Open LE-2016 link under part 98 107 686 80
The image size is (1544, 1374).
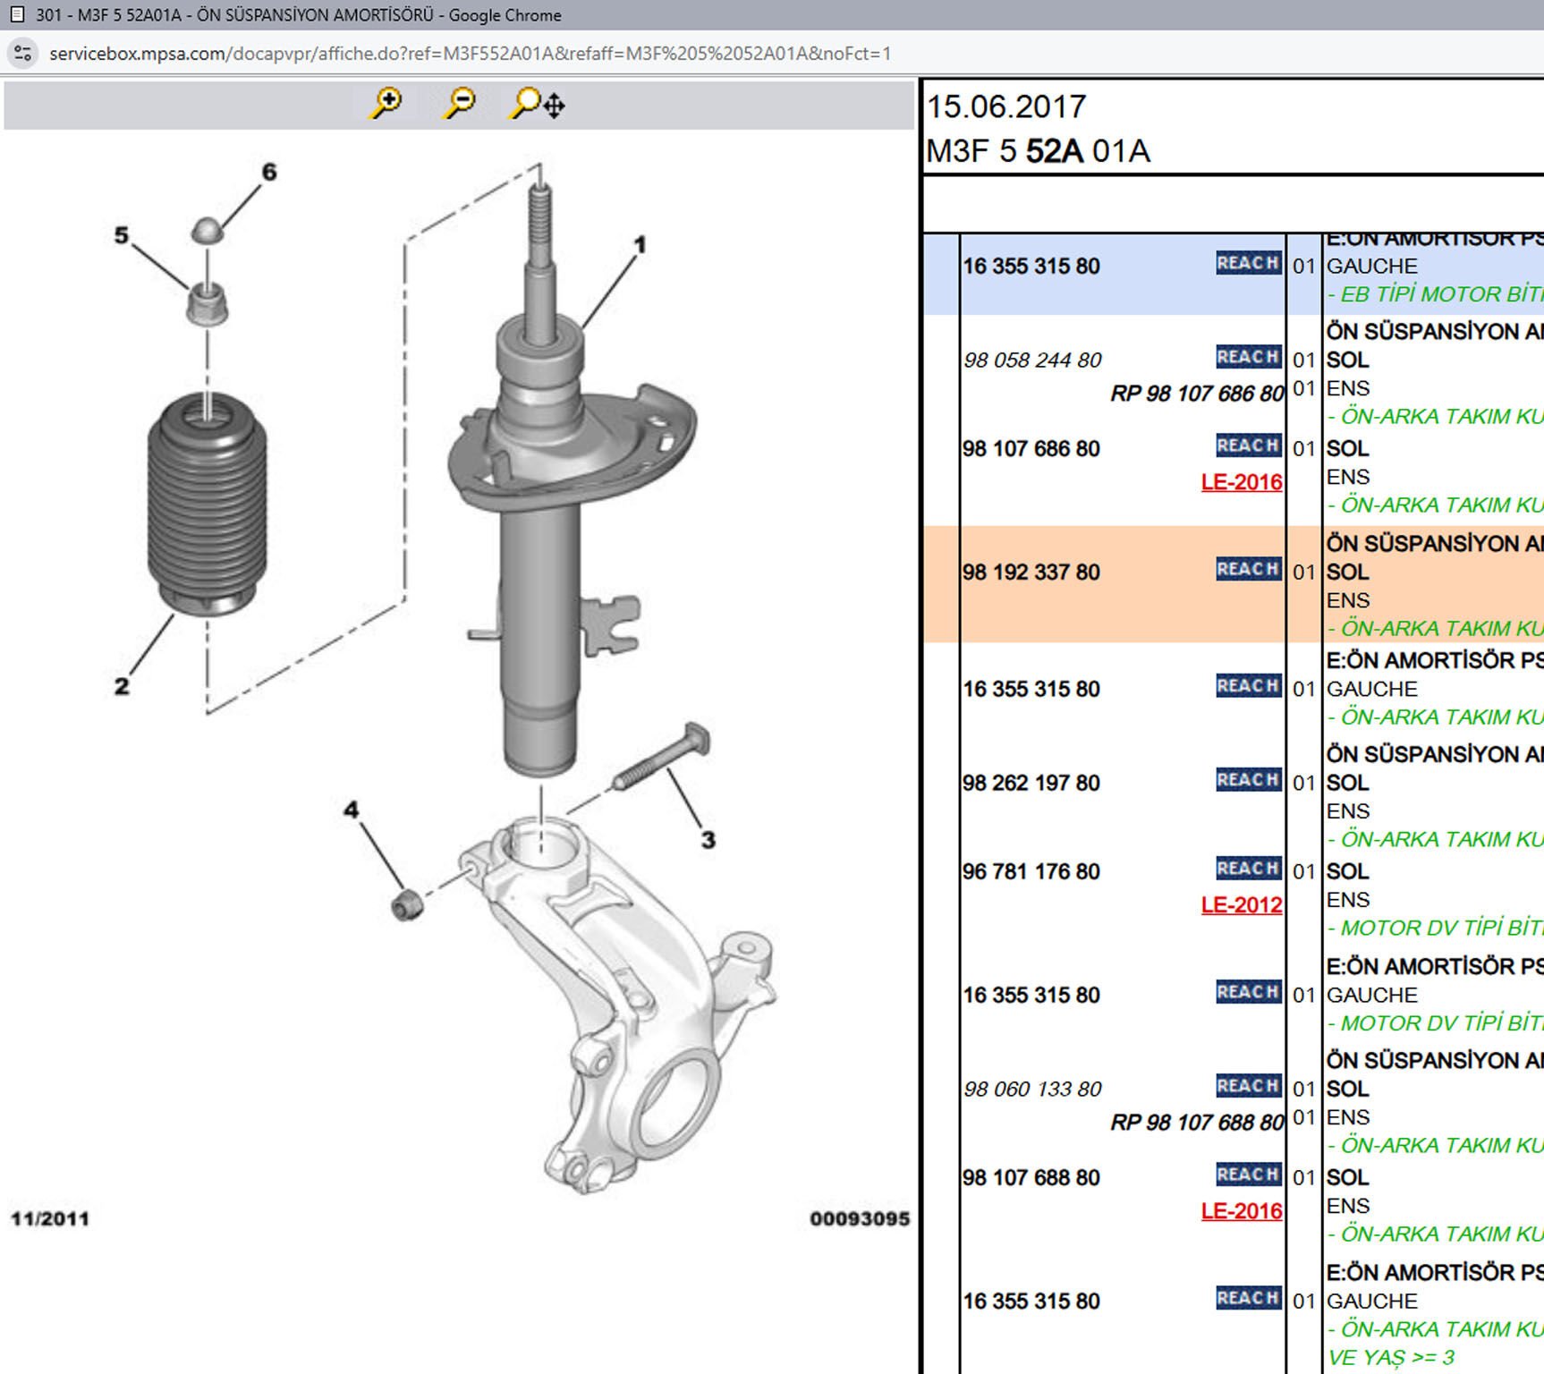pyautogui.click(x=1242, y=482)
